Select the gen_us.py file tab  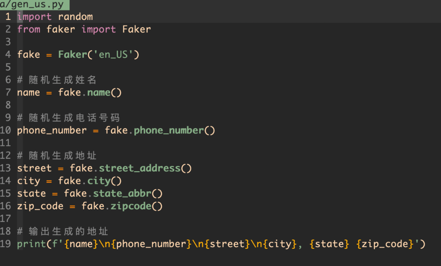click(34, 5)
